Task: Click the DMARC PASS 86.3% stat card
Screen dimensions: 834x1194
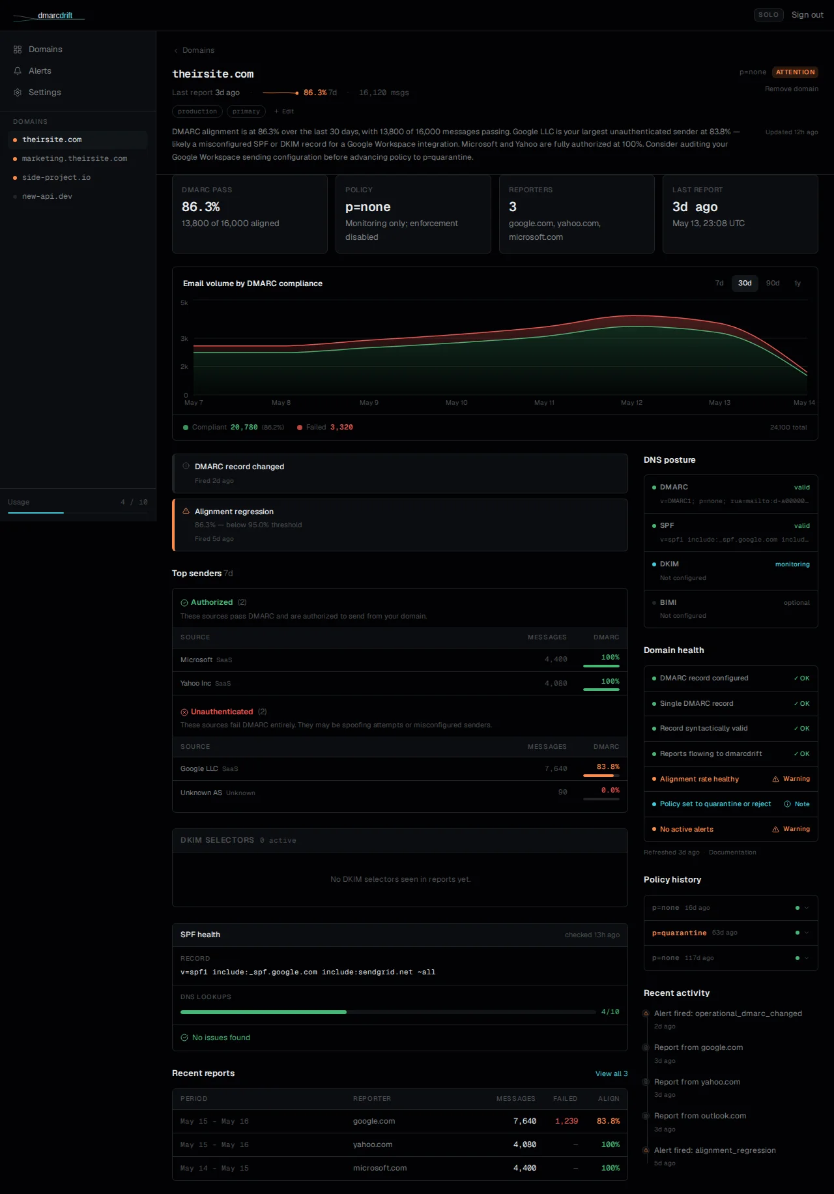Action: tap(250, 214)
